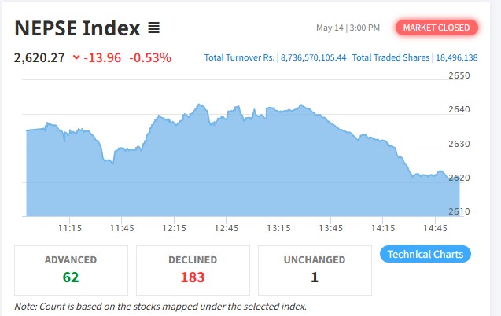The height and width of the screenshot is (316, 501).
Task: Click the May 14 3:00 PM timestamp
Action: tap(348, 28)
